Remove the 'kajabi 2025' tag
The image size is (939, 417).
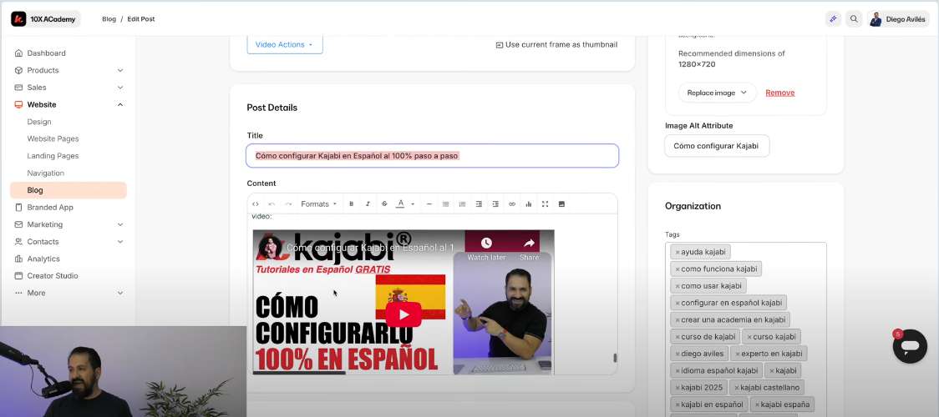(x=678, y=388)
